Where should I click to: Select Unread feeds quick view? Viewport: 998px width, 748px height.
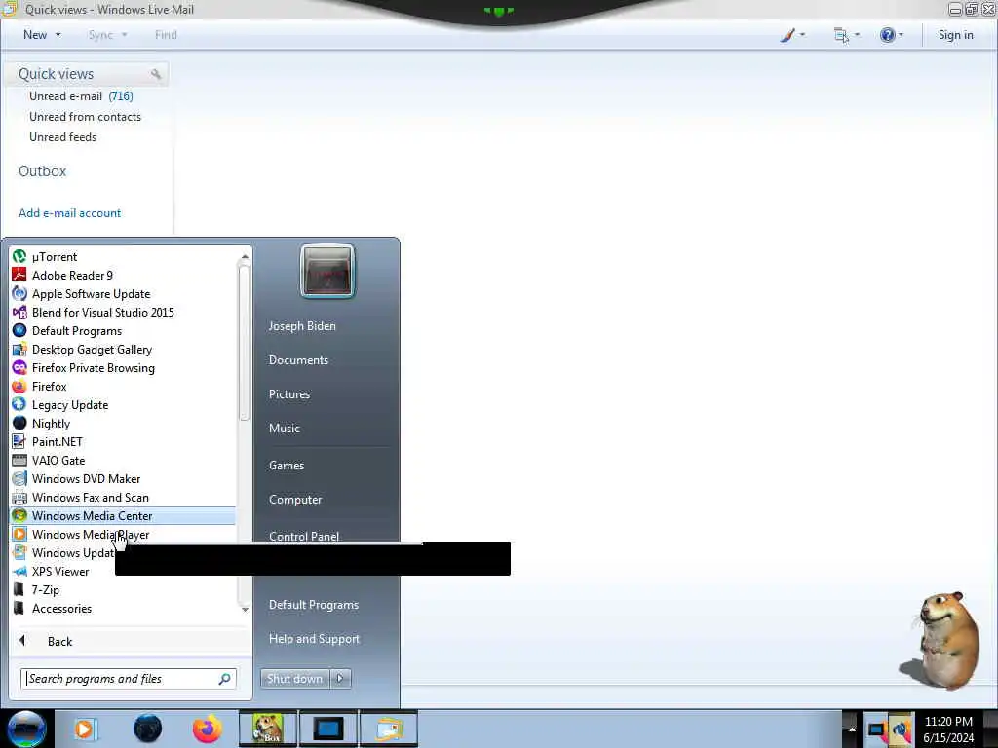pos(63,137)
